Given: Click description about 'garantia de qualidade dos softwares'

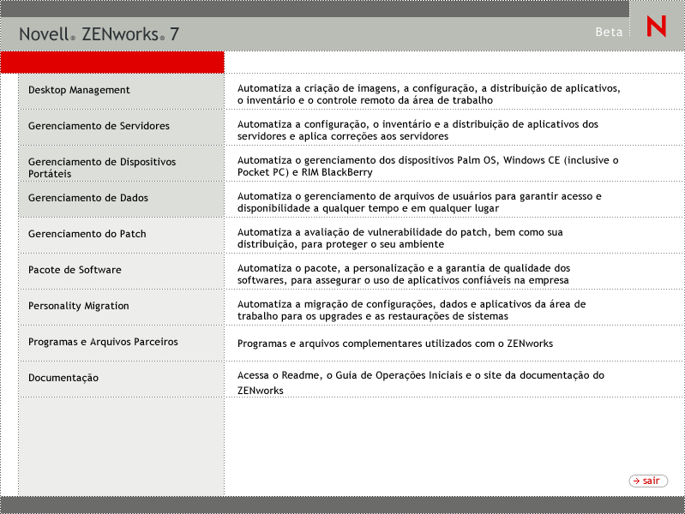Looking at the screenshot, I should [x=404, y=274].
